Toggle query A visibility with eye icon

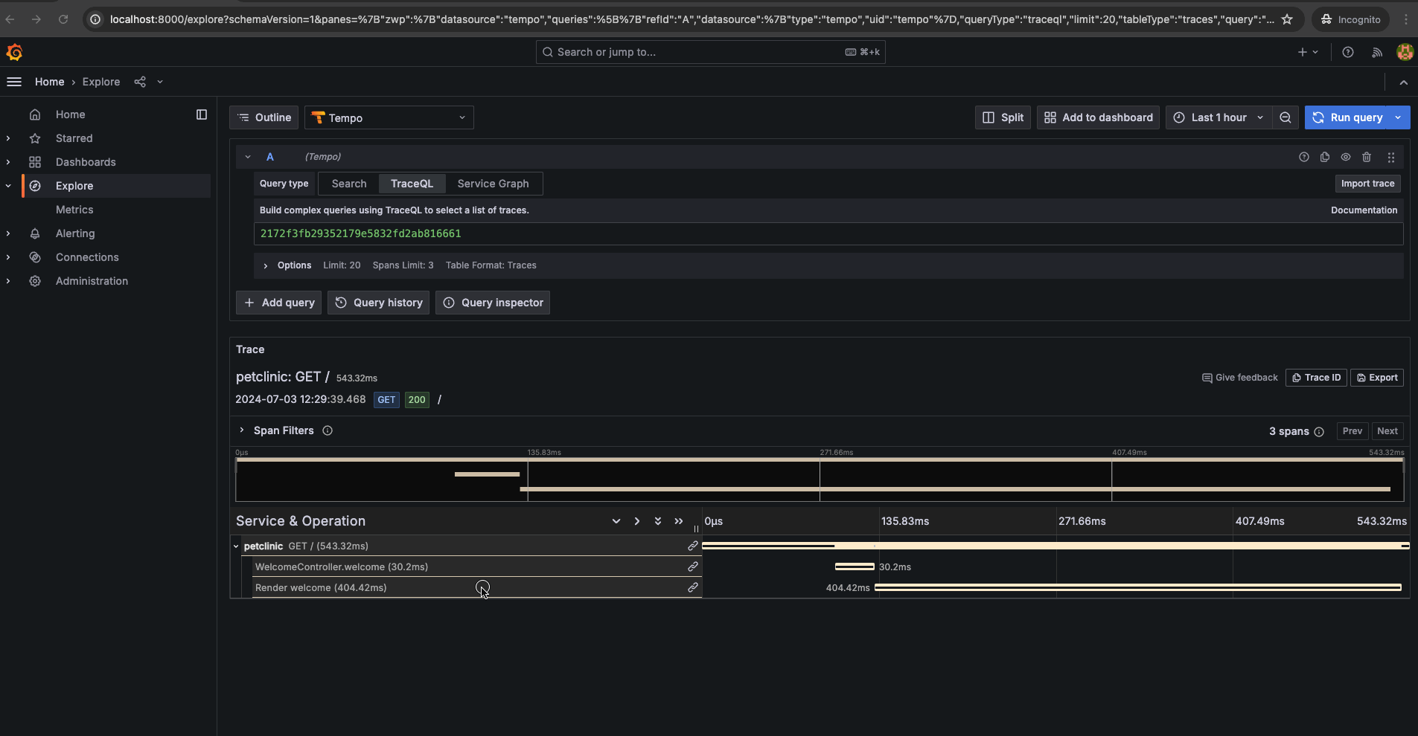coord(1346,157)
